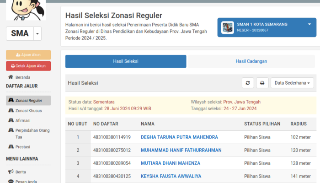Go to Beranda in the sidebar

tap(23, 77)
